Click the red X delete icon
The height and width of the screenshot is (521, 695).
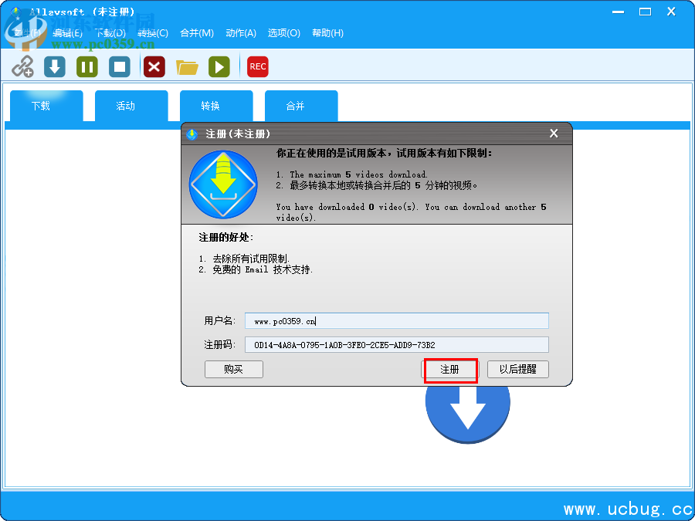tap(154, 66)
